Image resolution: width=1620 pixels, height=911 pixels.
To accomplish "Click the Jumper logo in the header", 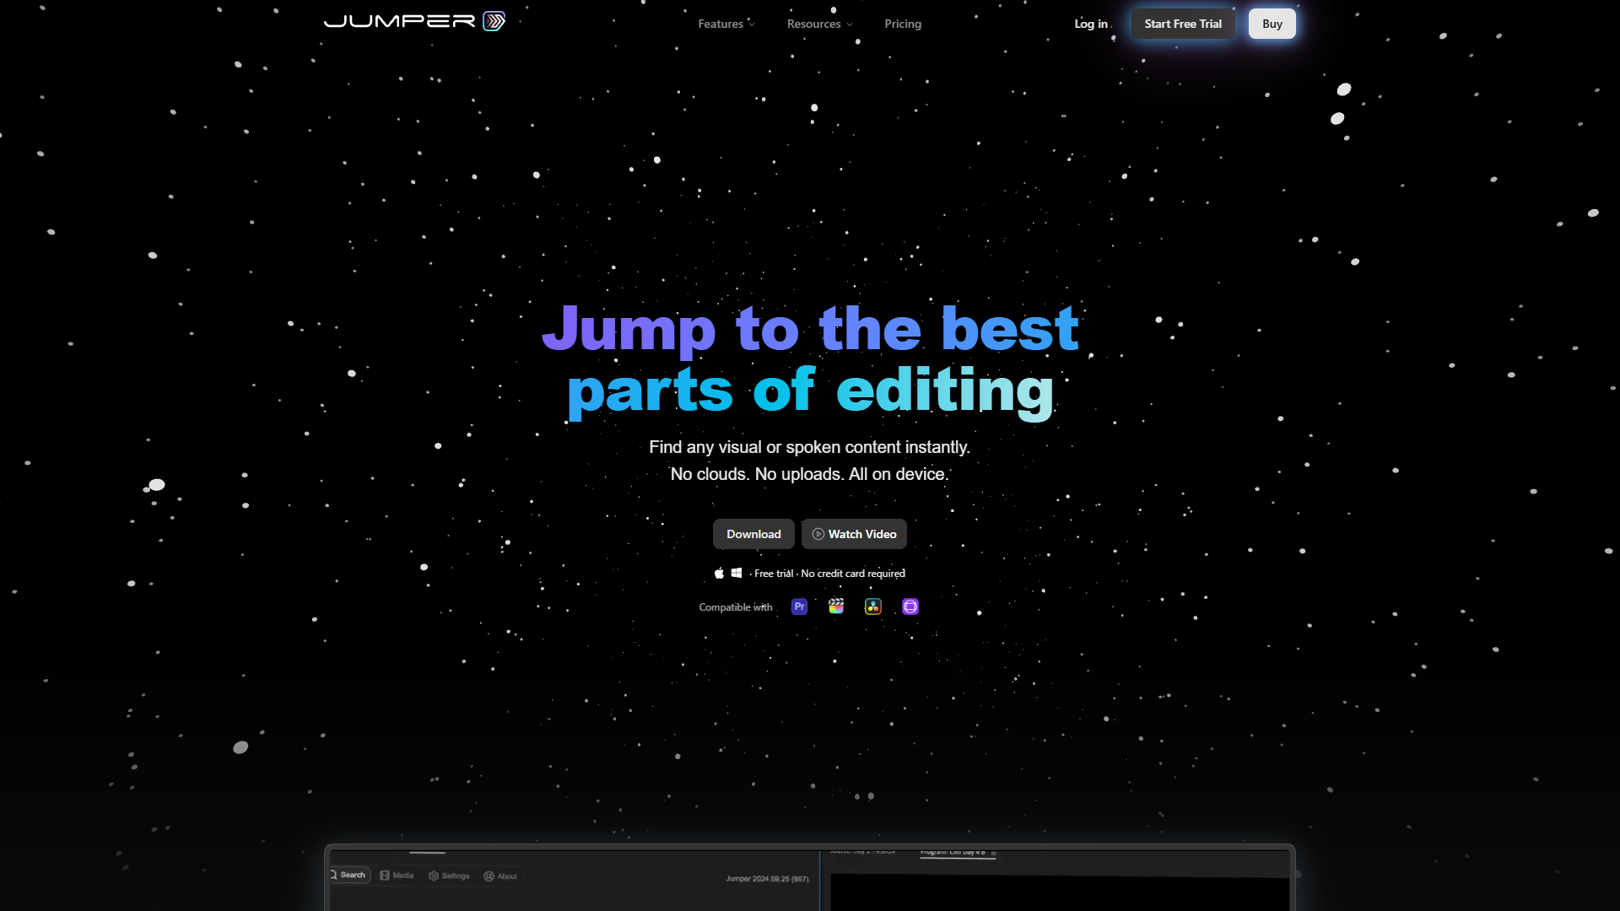I will [x=414, y=21].
